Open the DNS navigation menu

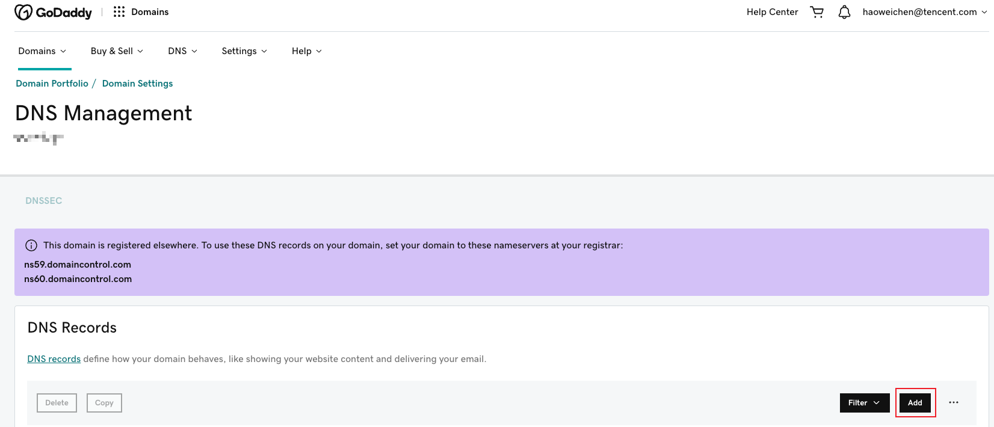click(182, 51)
